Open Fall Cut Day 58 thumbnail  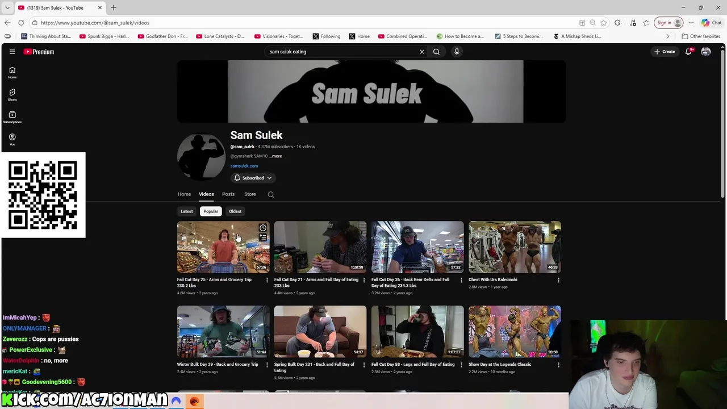click(x=417, y=332)
